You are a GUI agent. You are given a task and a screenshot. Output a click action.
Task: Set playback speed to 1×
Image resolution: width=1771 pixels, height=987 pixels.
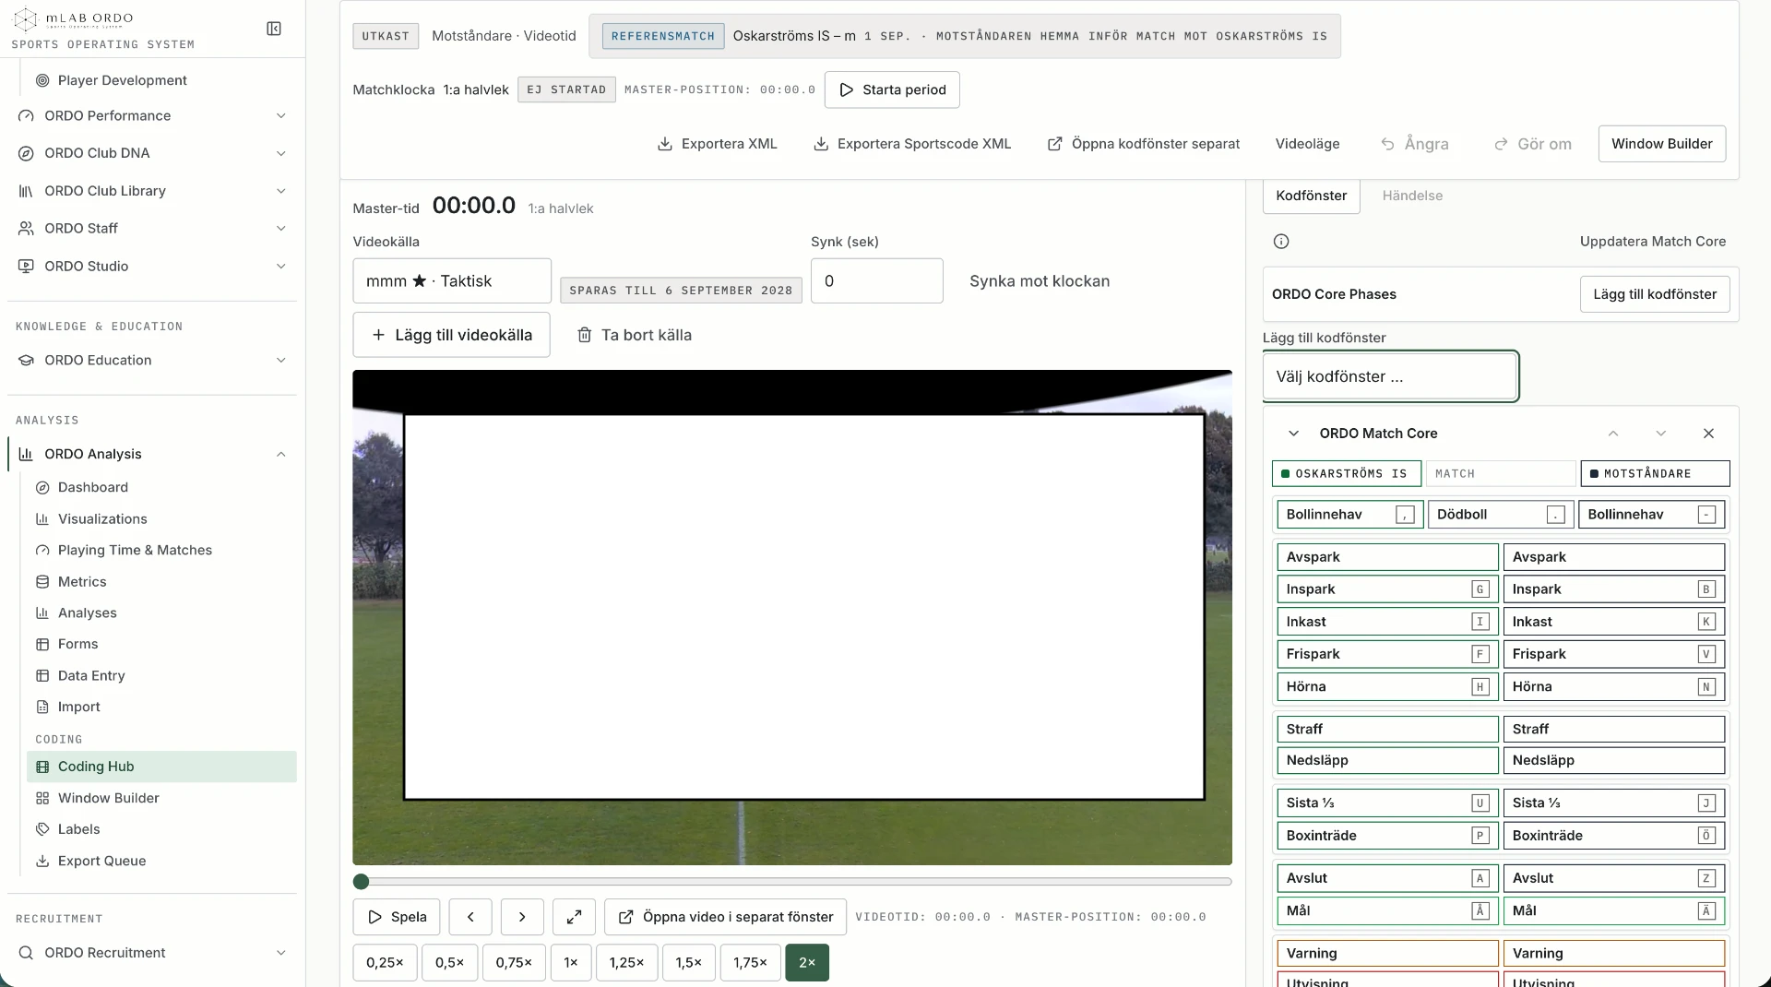[x=571, y=963]
